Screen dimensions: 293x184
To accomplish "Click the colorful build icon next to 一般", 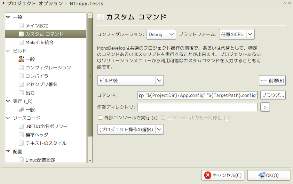I will tap(21, 59).
